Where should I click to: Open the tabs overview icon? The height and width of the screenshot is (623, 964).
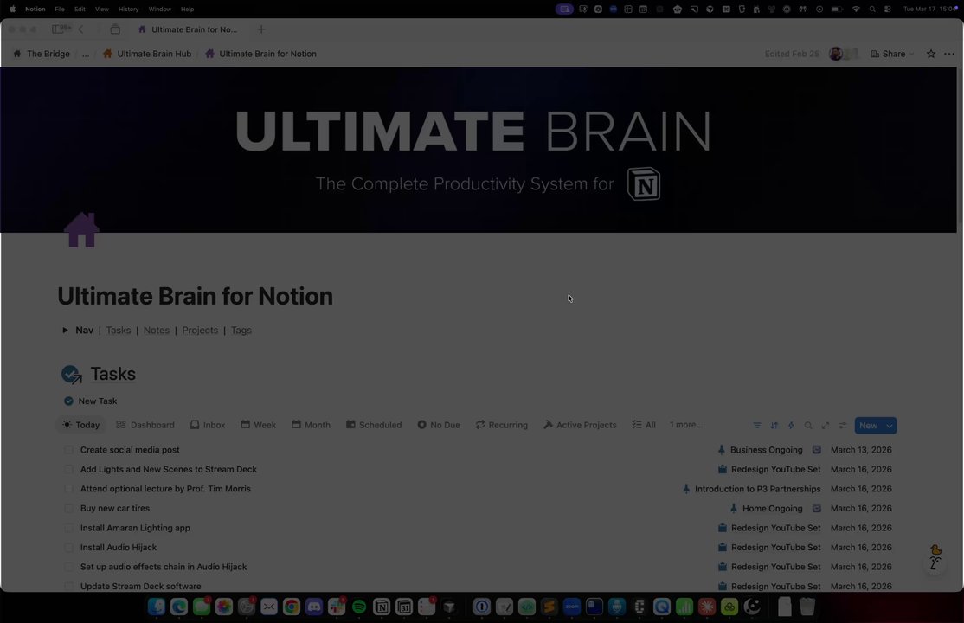tap(115, 29)
